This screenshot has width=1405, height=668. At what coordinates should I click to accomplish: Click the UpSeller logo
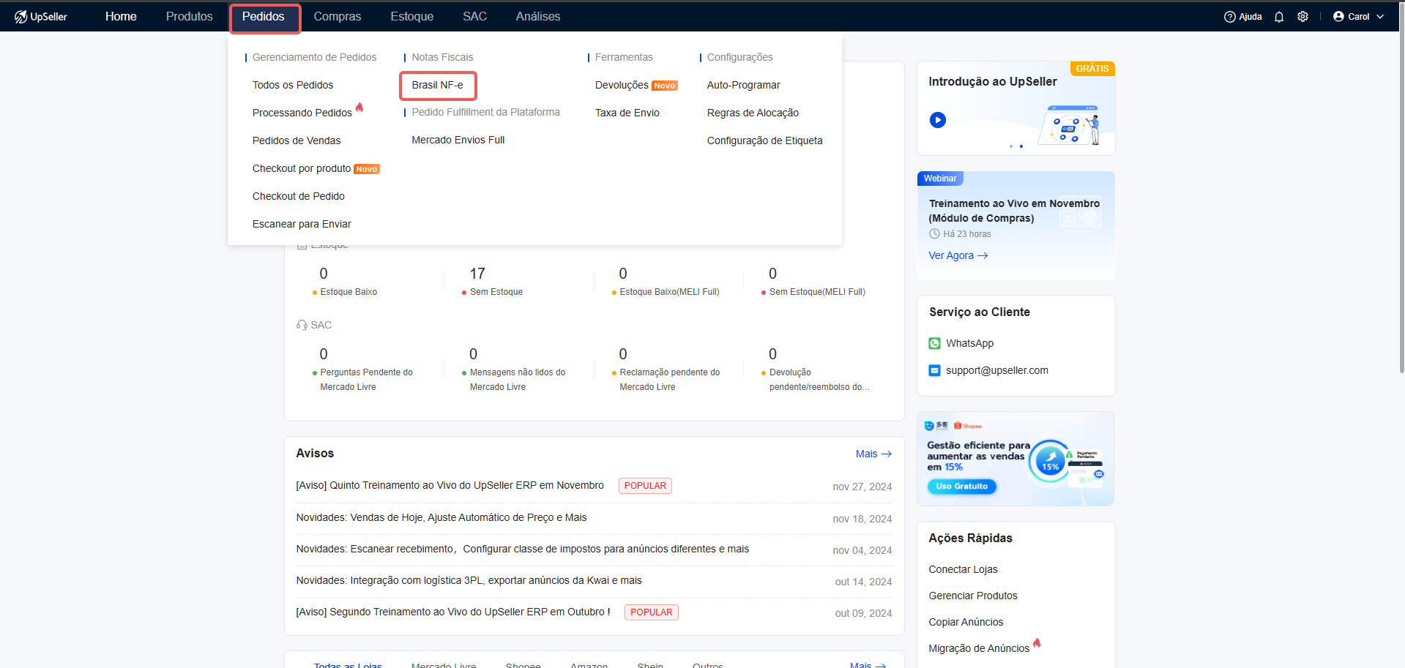(x=41, y=16)
